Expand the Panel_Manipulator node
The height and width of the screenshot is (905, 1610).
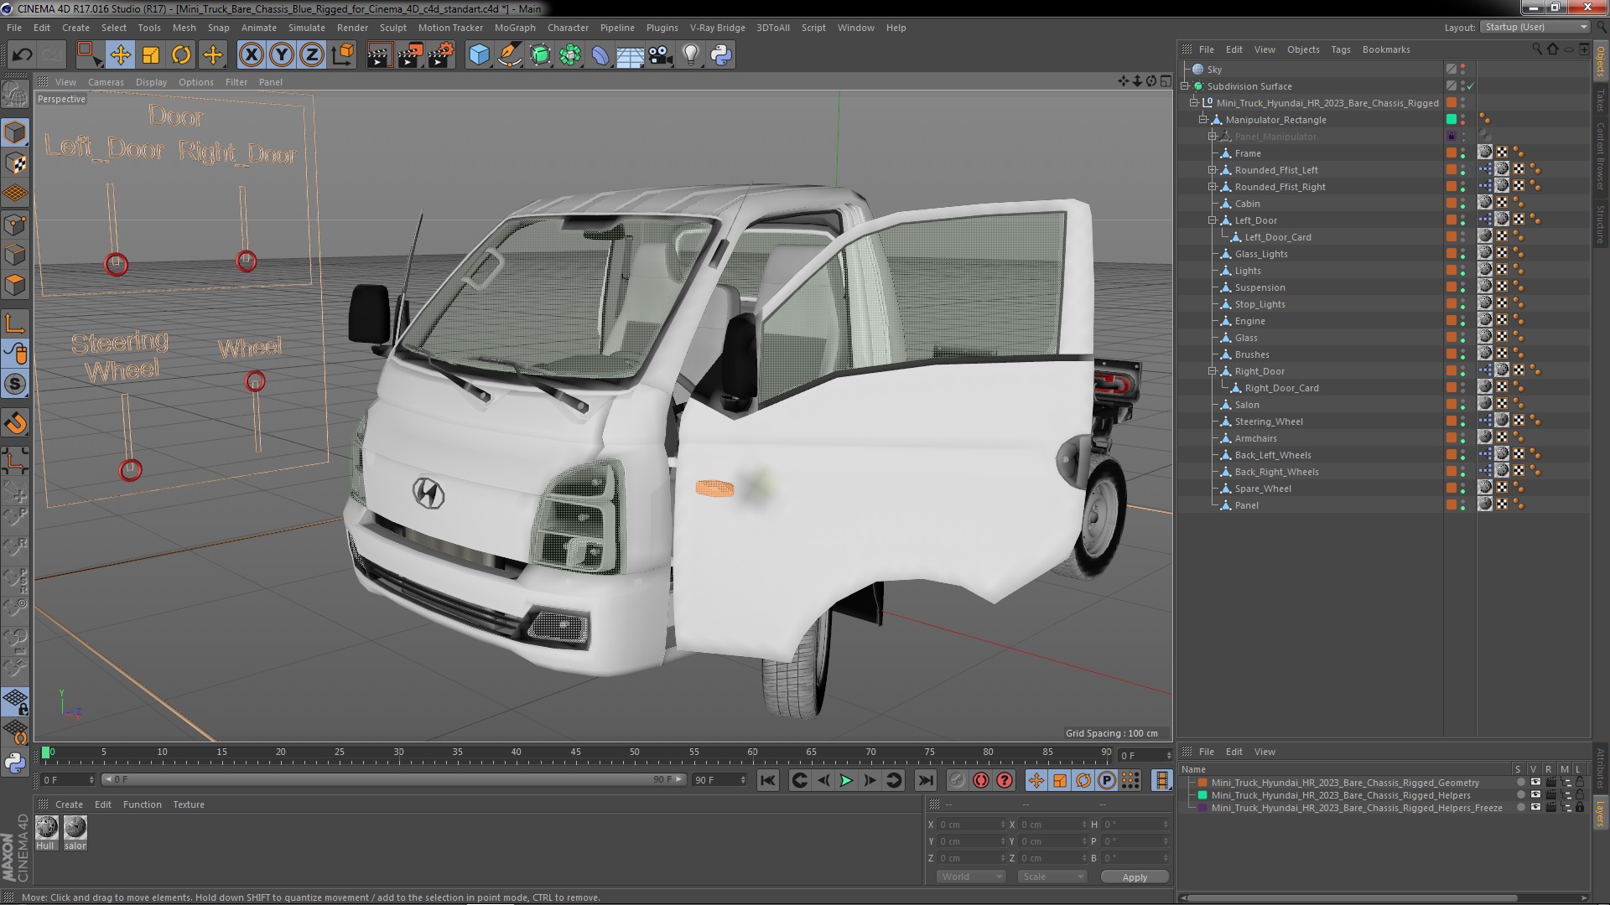click(1212, 137)
